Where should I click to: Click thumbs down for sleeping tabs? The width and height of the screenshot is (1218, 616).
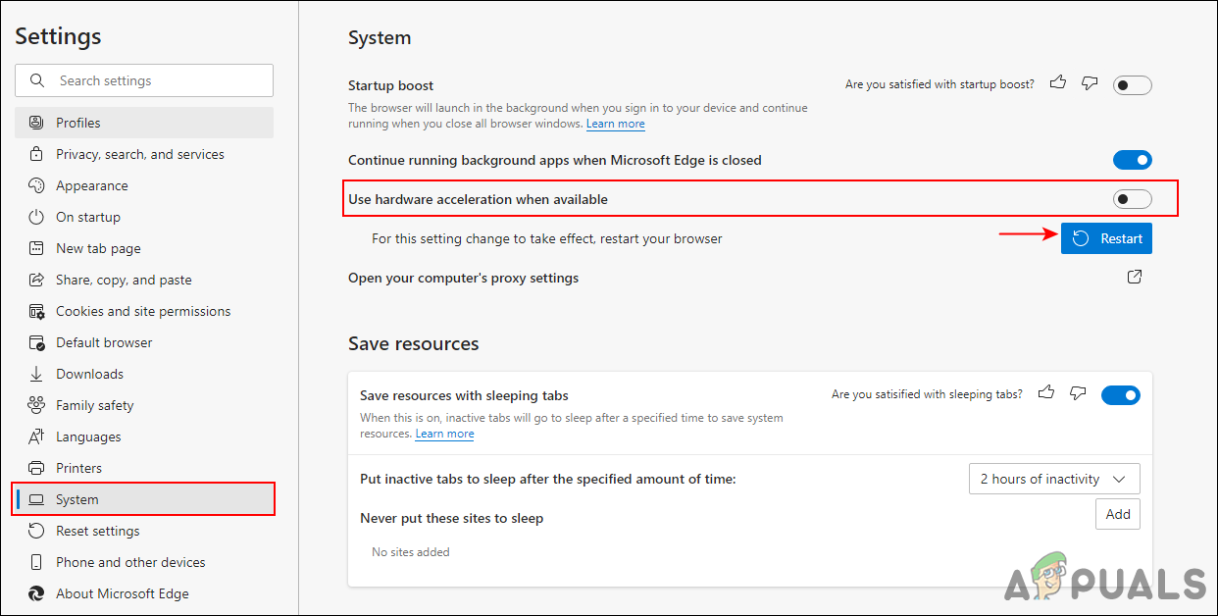[x=1078, y=393]
